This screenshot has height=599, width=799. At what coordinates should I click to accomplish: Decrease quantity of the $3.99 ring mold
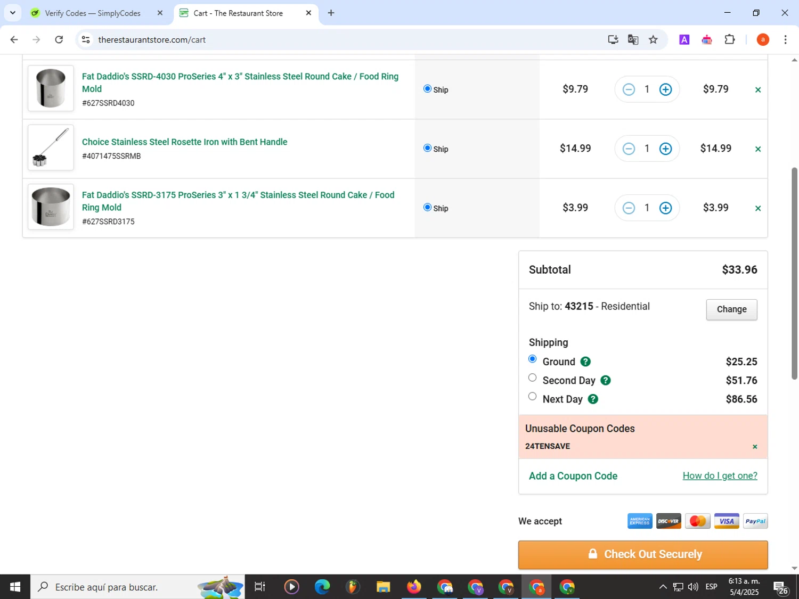point(629,208)
